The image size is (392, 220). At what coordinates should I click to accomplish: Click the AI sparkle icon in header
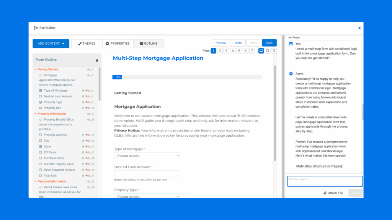[359, 28]
